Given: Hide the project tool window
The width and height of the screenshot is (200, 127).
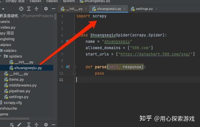Looking at the screenshot, I should click(x=53, y=9).
